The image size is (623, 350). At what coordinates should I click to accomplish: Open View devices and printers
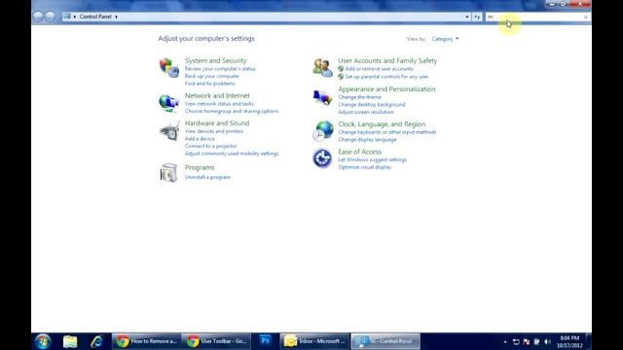(x=214, y=131)
